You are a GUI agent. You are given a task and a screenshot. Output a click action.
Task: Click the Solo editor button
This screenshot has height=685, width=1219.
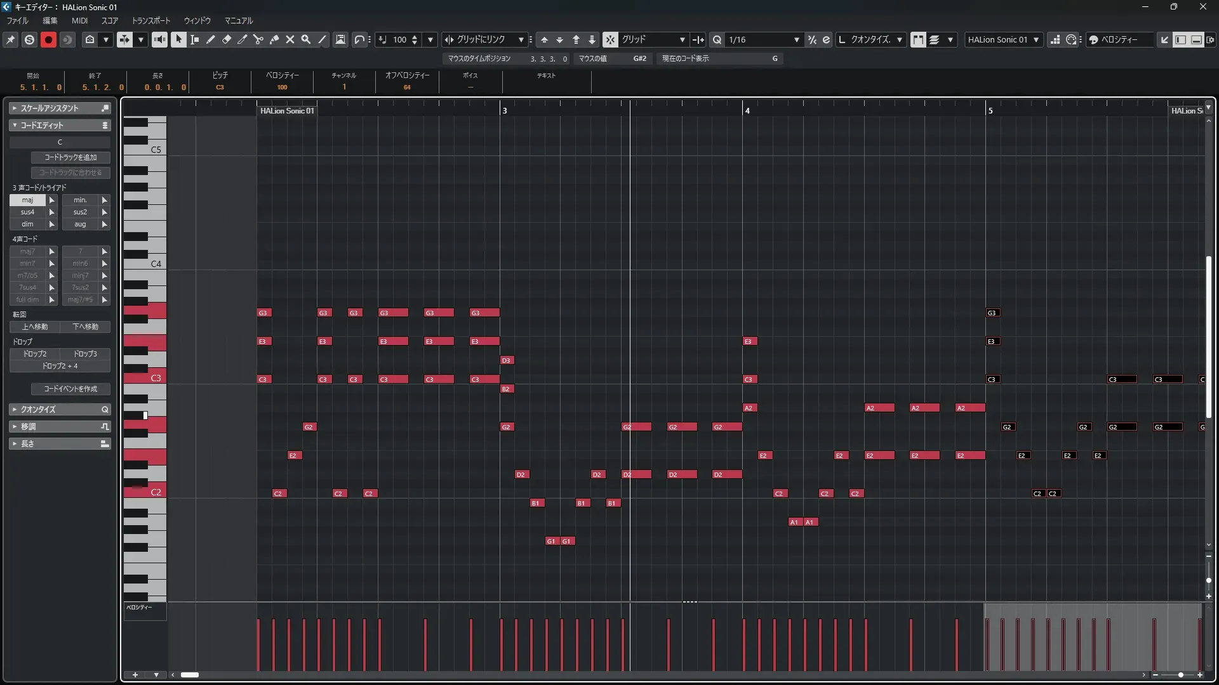point(29,39)
